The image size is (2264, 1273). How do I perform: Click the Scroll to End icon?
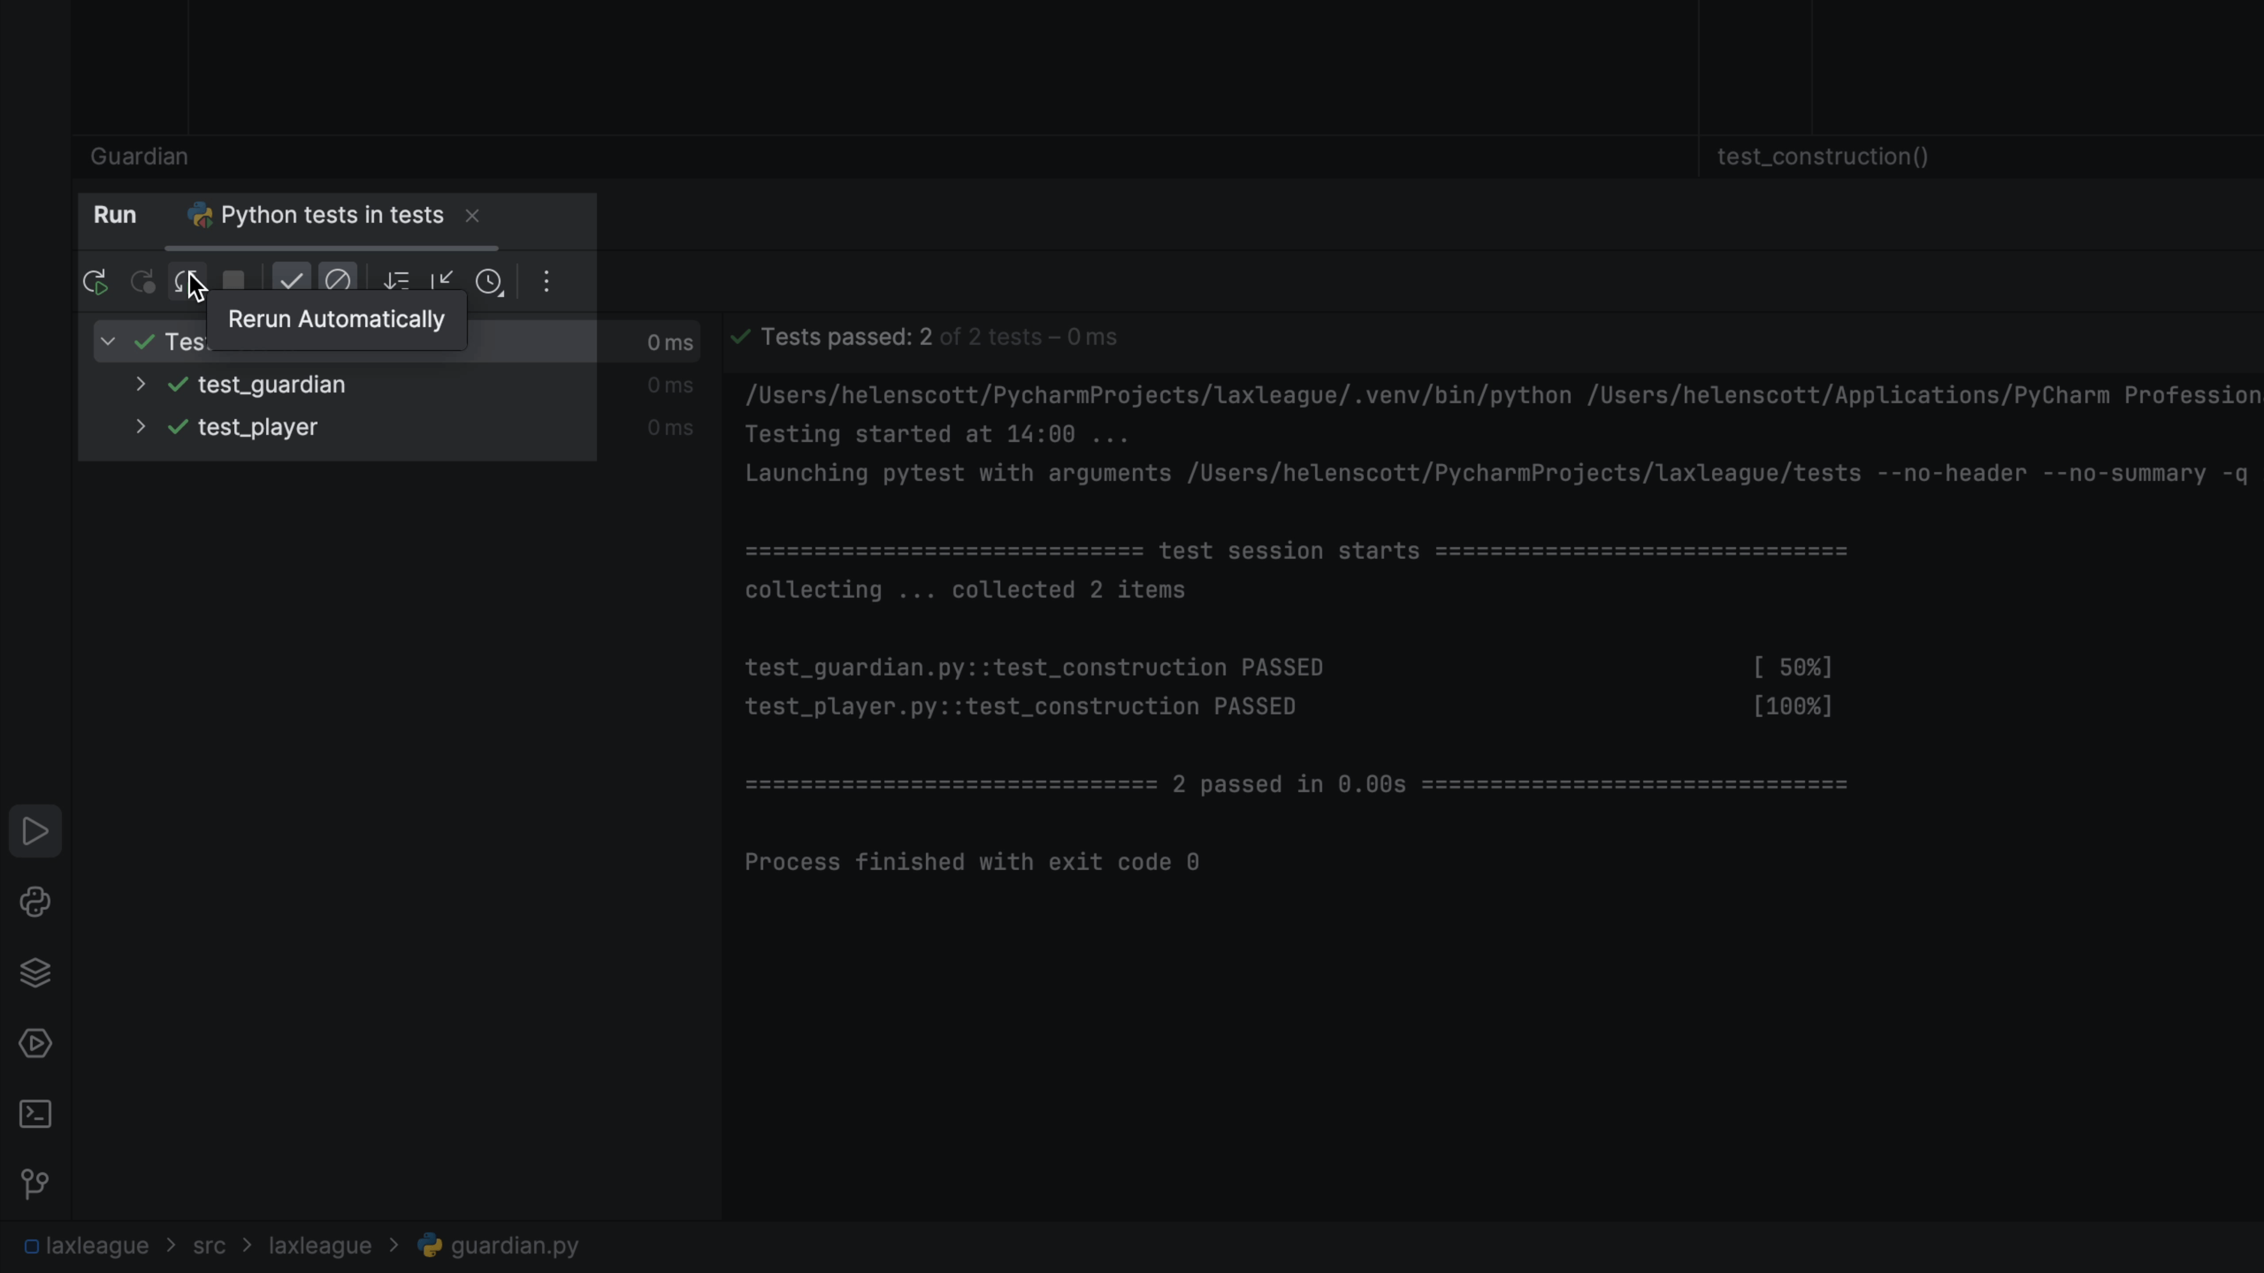(443, 281)
